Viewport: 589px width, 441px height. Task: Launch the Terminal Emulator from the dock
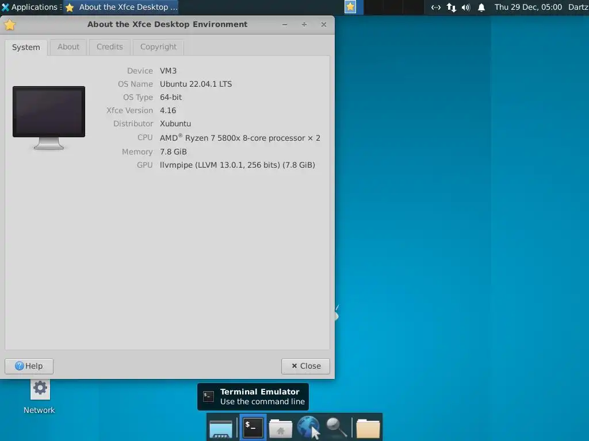coord(253,427)
